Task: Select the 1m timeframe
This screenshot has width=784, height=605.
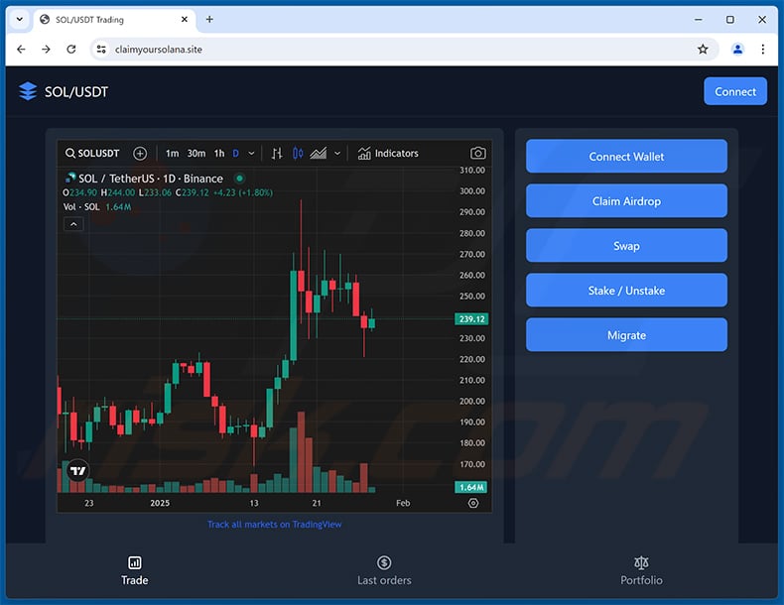Action: pos(172,154)
